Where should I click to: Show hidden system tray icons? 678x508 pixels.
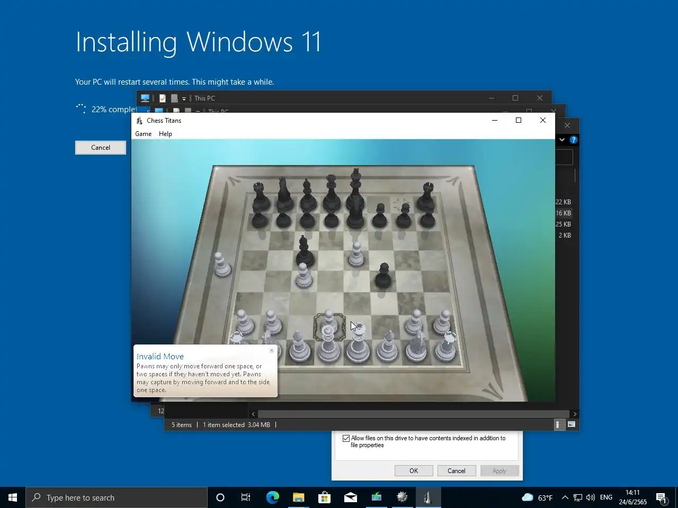(565, 497)
